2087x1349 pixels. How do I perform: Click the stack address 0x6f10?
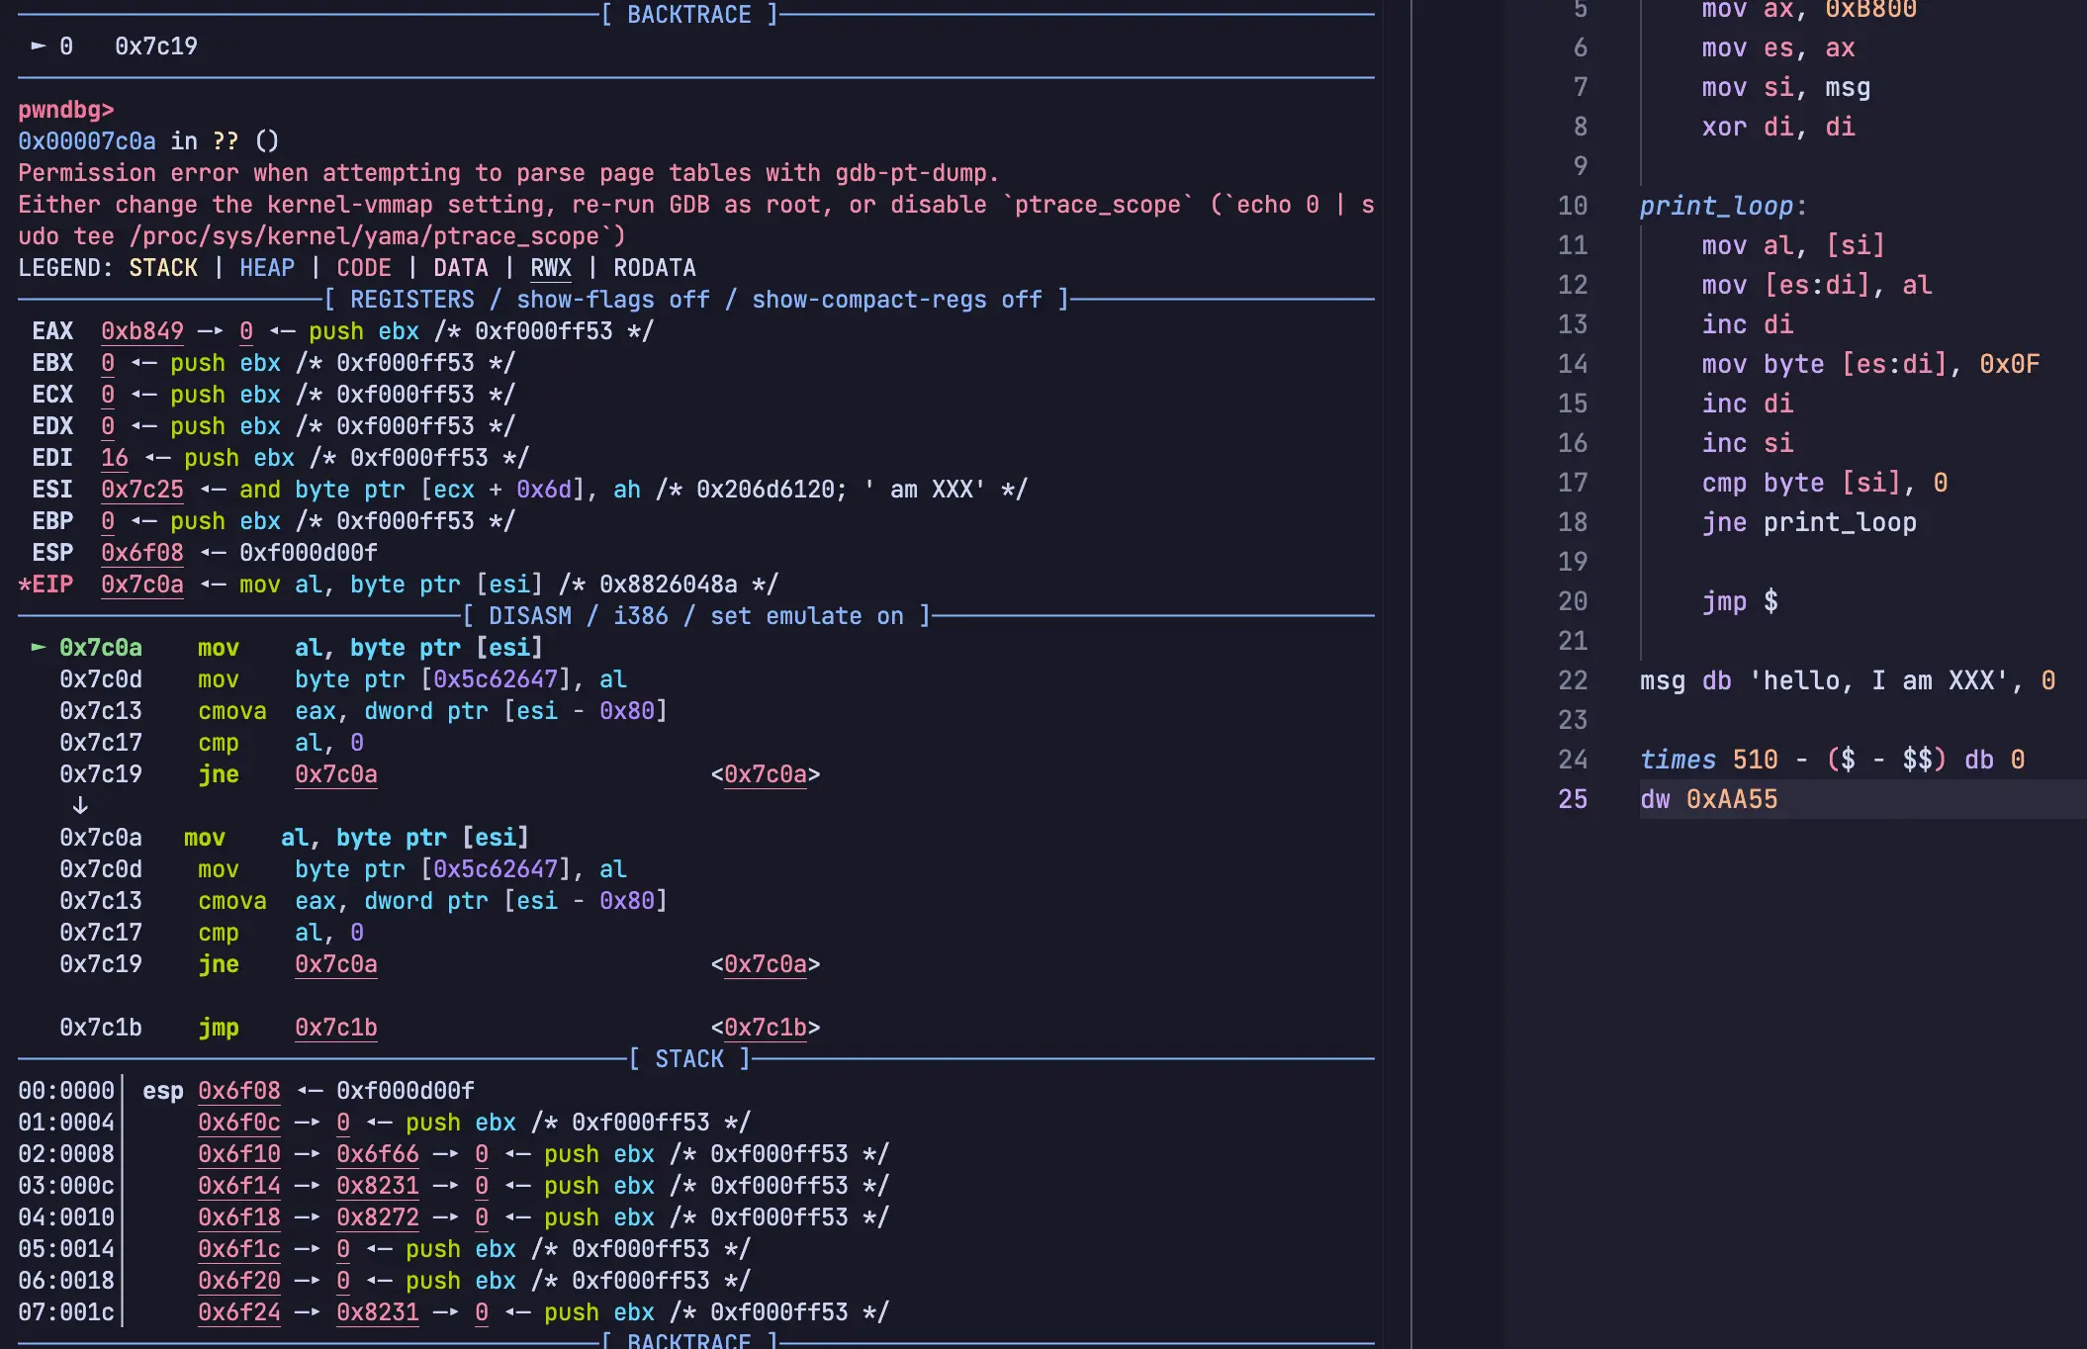click(x=238, y=1154)
